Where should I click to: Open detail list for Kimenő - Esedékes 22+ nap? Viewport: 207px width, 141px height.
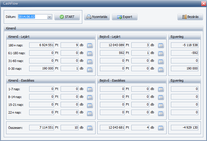(90, 113)
